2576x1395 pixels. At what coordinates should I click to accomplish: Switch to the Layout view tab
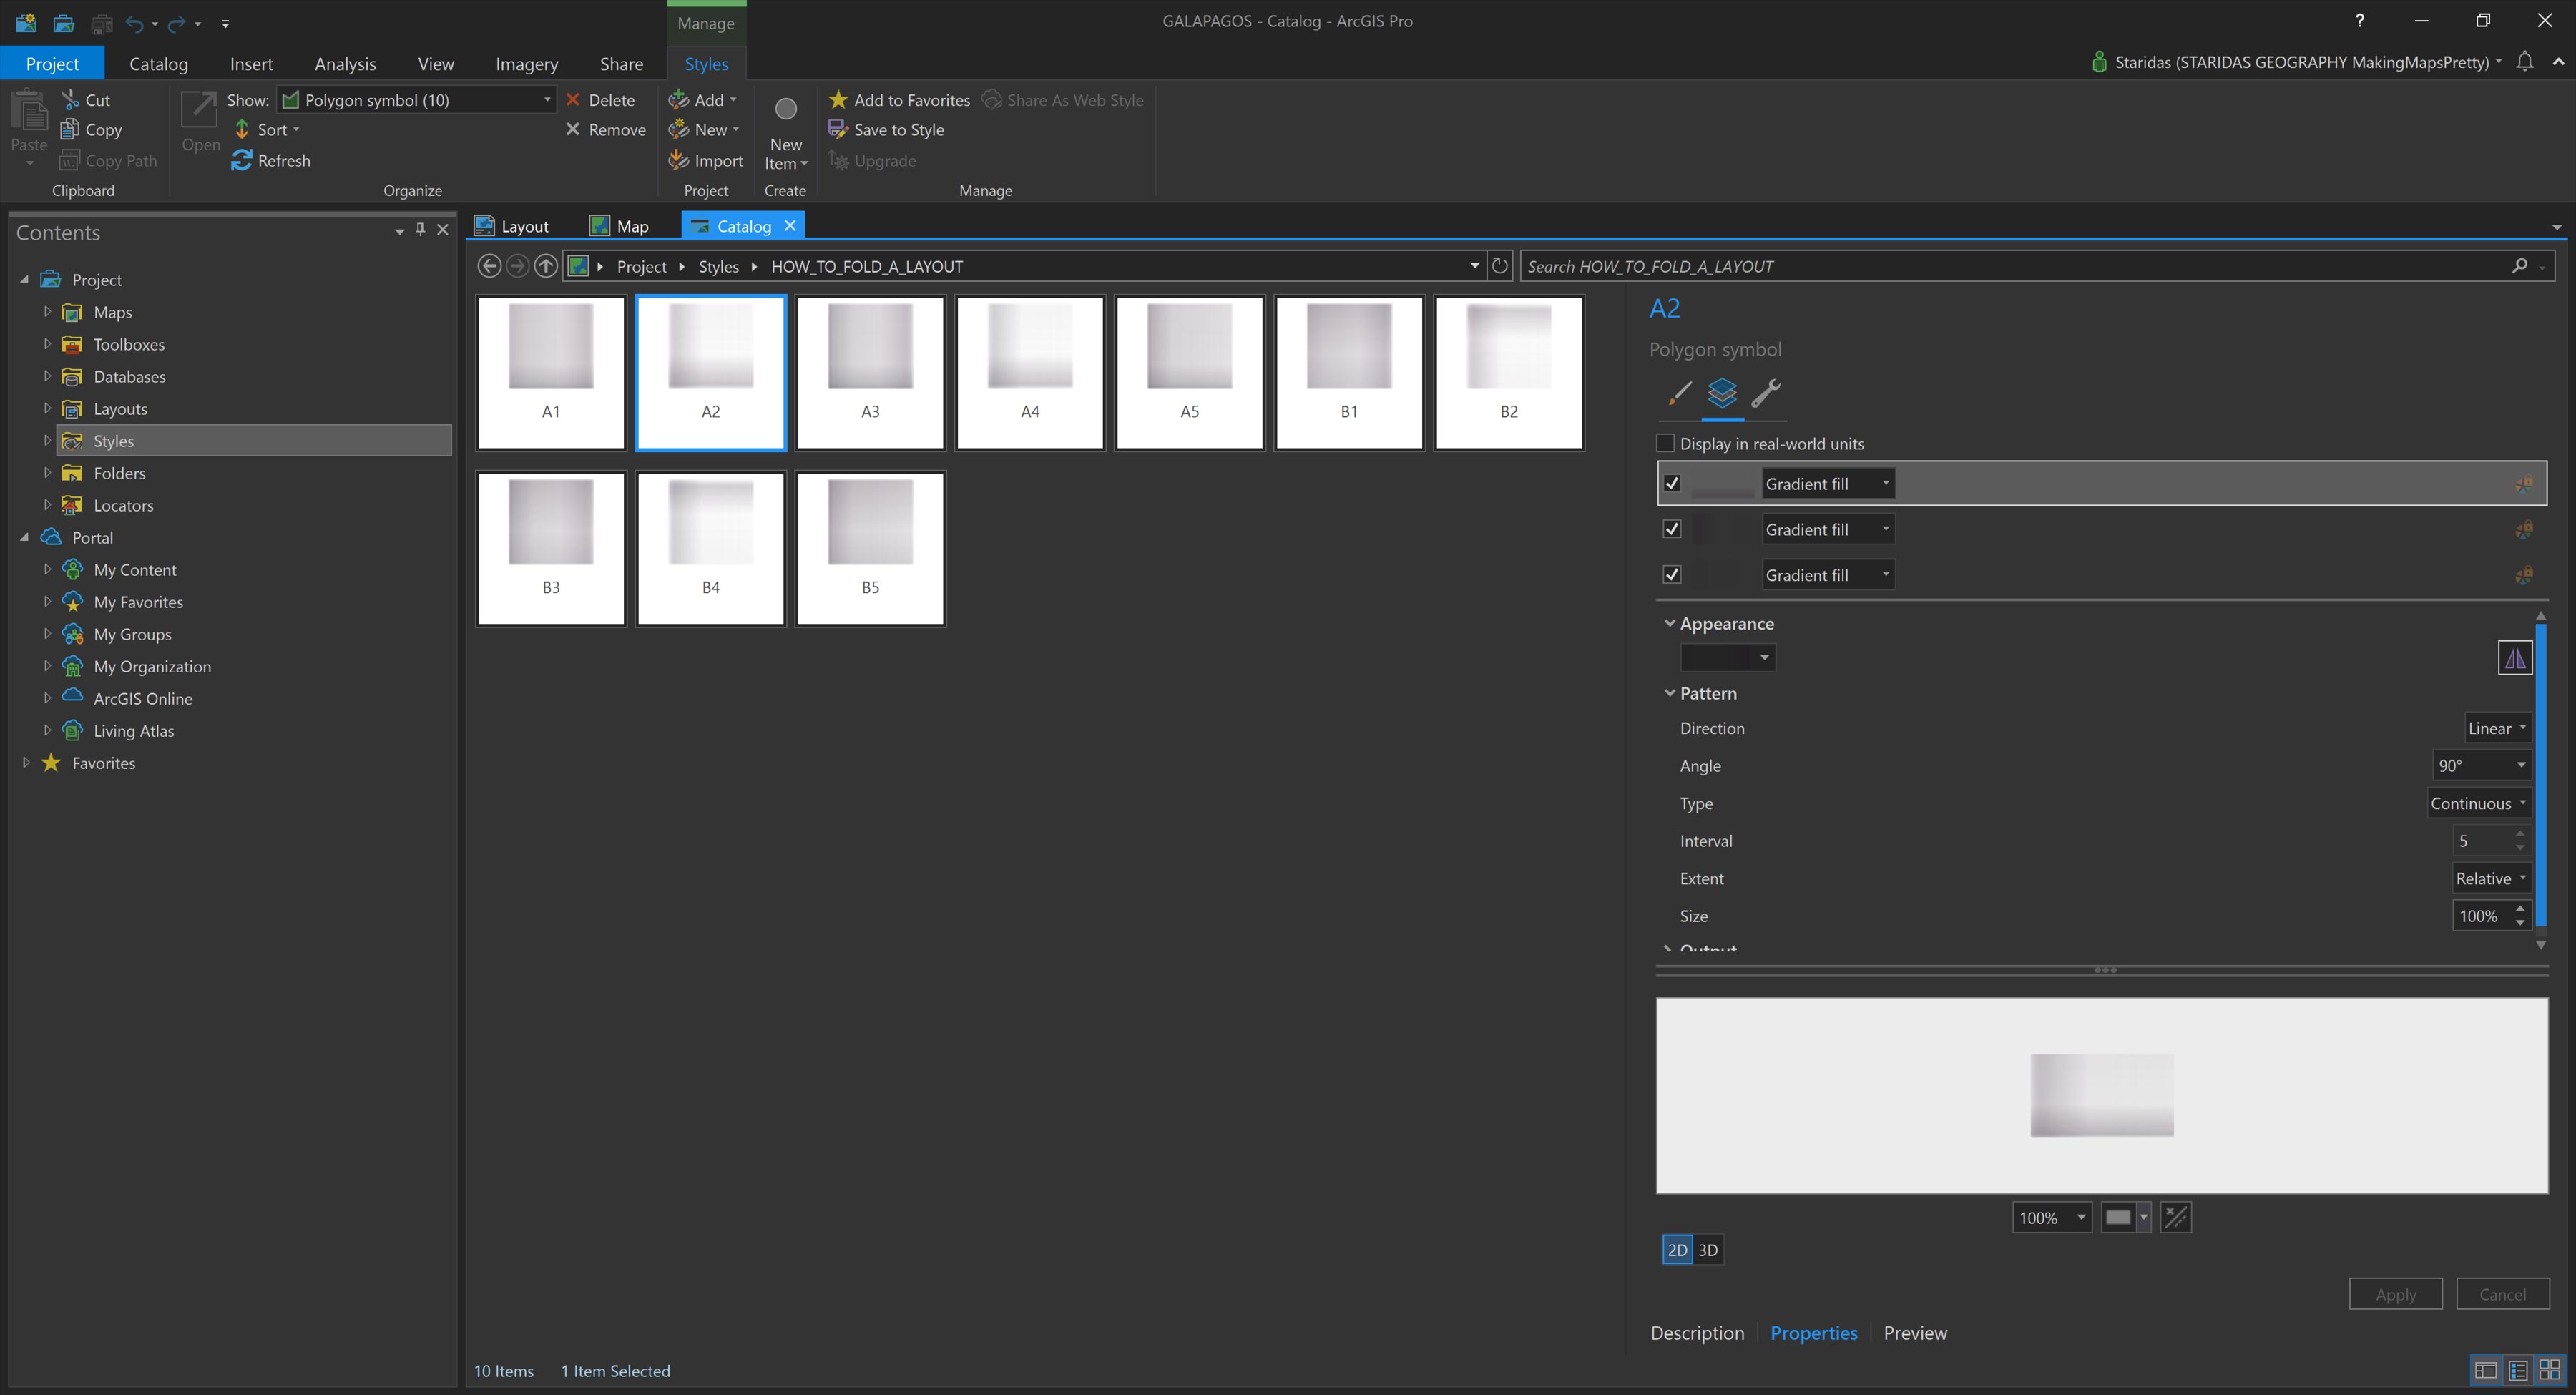[x=512, y=226]
